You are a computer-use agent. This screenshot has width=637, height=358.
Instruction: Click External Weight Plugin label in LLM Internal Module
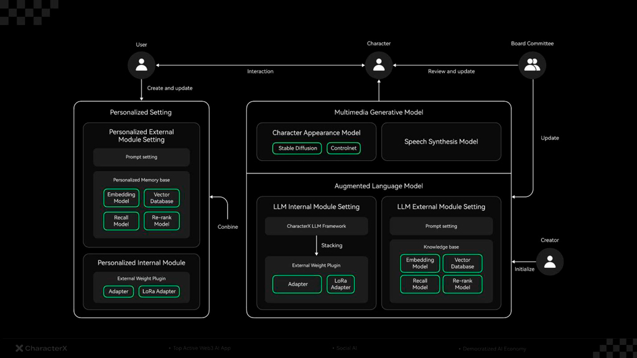[317, 265]
